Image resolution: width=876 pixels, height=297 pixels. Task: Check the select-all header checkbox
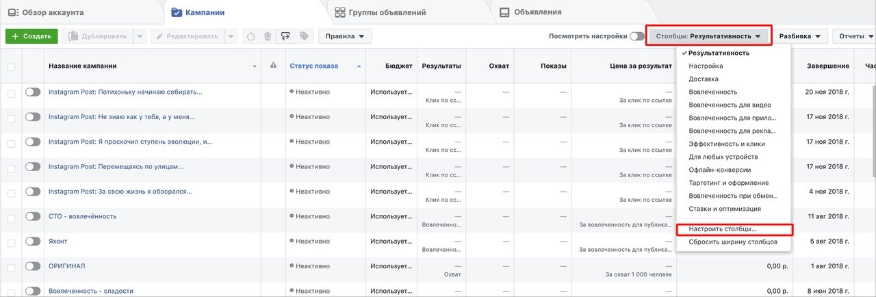tap(11, 66)
